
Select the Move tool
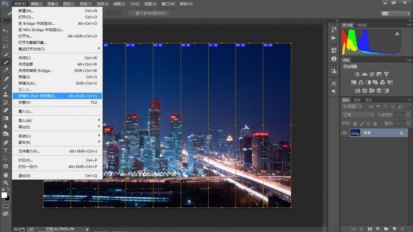click(6, 30)
